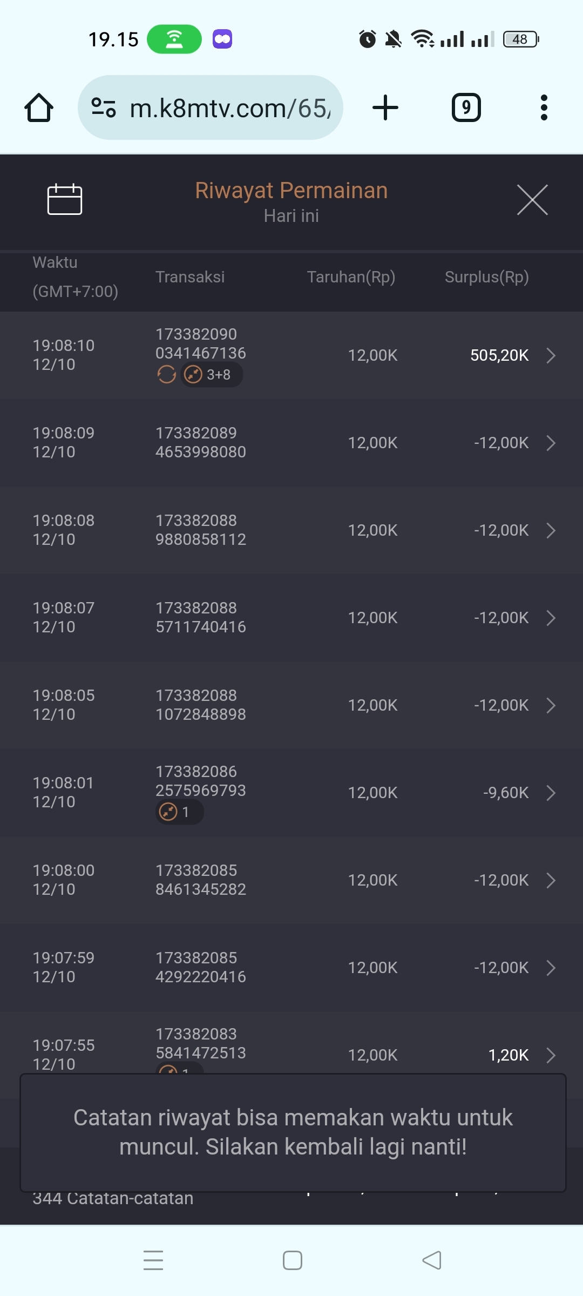This screenshot has height=1296, width=583.
Task: Open the tab switcher showing 9 tabs
Action: (466, 107)
